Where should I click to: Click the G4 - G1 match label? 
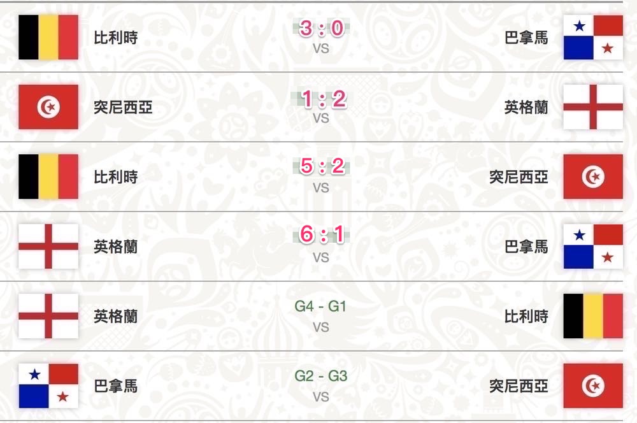[x=321, y=306]
